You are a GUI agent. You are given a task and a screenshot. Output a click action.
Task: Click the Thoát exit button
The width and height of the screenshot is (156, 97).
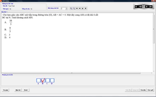tap(26, 90)
